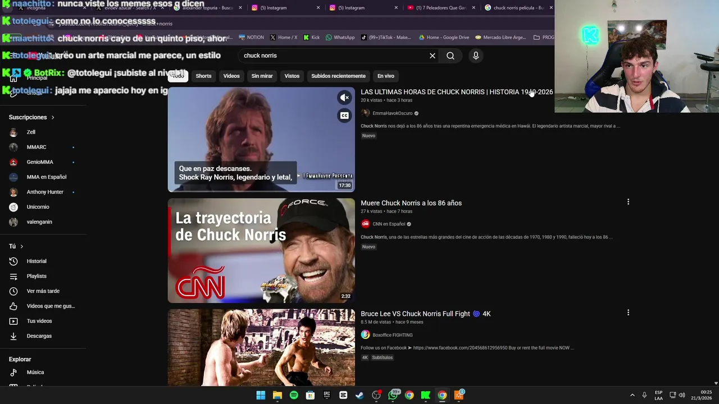The image size is (719, 404).
Task: Open the Kick bookmark
Action: [x=312, y=38]
